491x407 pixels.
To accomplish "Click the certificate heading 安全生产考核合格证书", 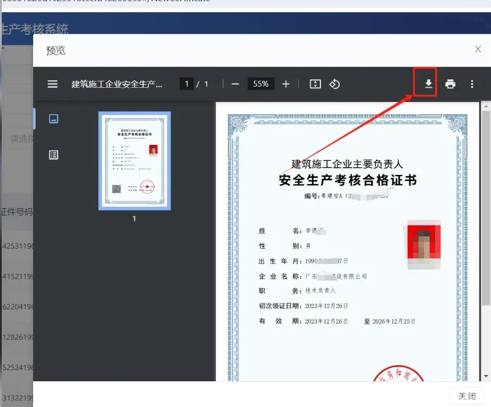I will [x=347, y=180].
